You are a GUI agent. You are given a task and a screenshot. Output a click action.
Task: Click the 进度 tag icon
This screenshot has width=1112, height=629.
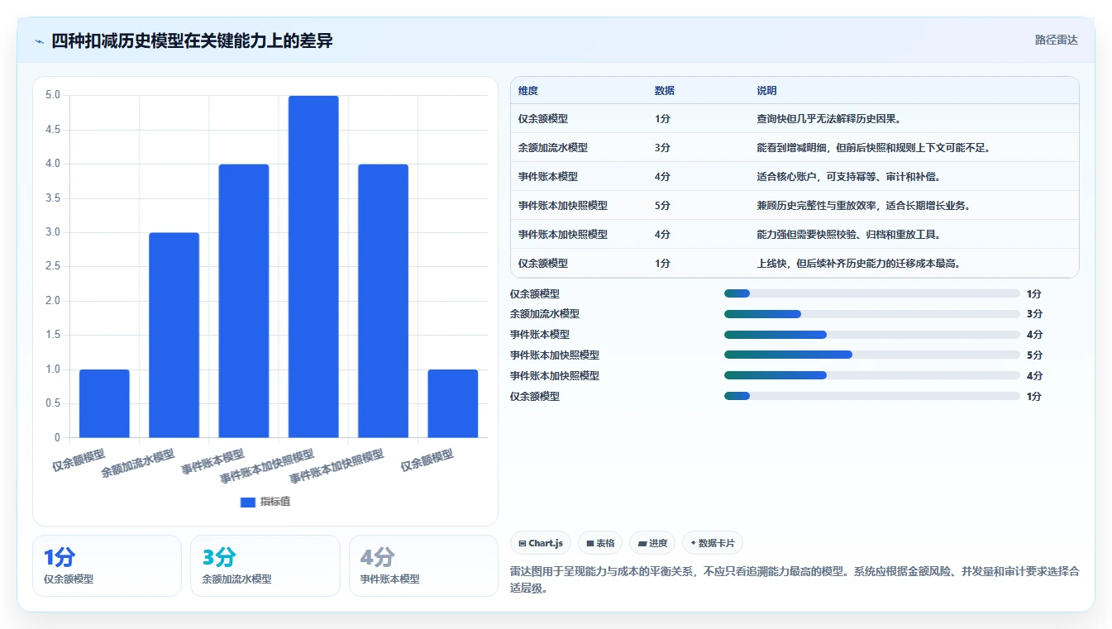642,543
